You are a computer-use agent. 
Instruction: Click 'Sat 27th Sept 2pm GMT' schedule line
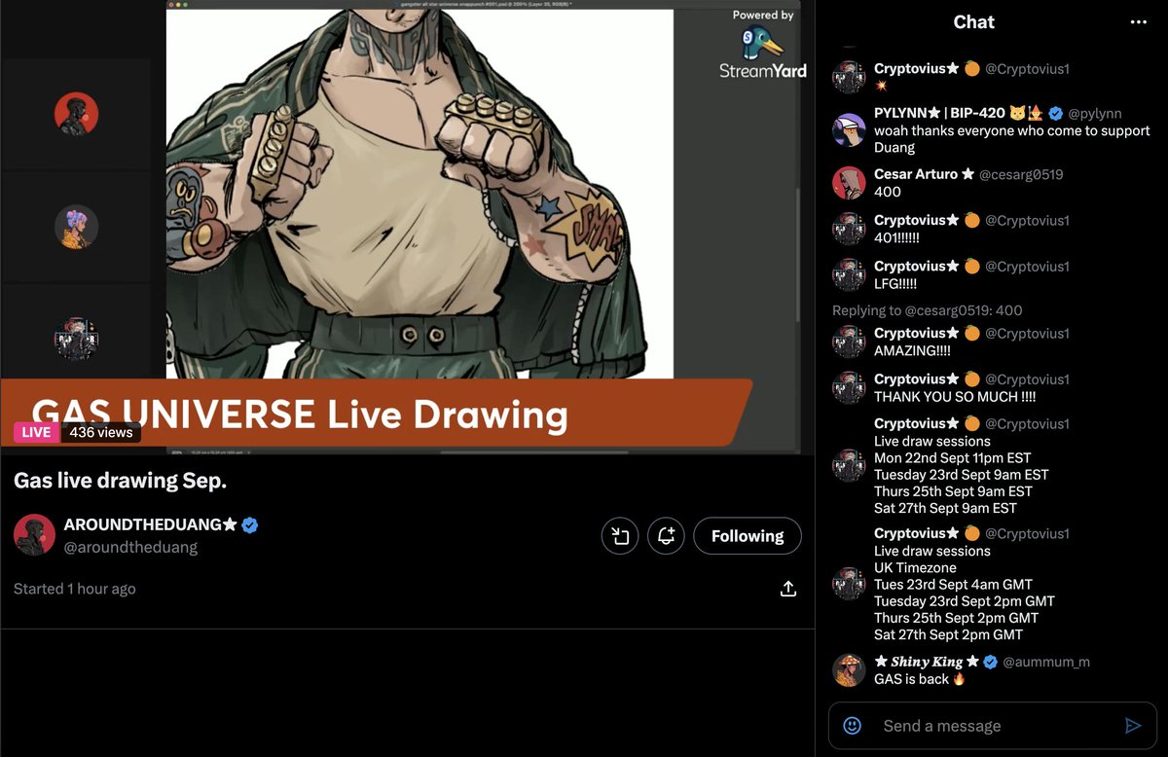(x=949, y=634)
